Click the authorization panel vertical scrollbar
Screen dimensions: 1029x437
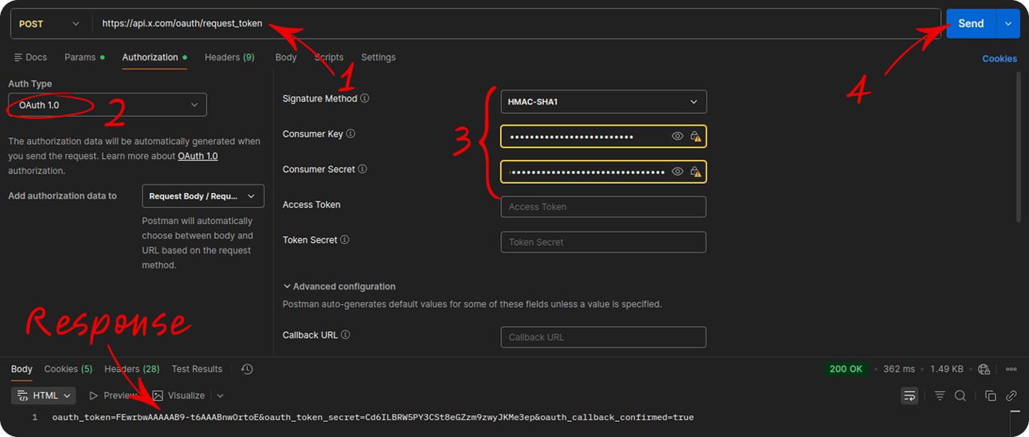coord(1018,147)
